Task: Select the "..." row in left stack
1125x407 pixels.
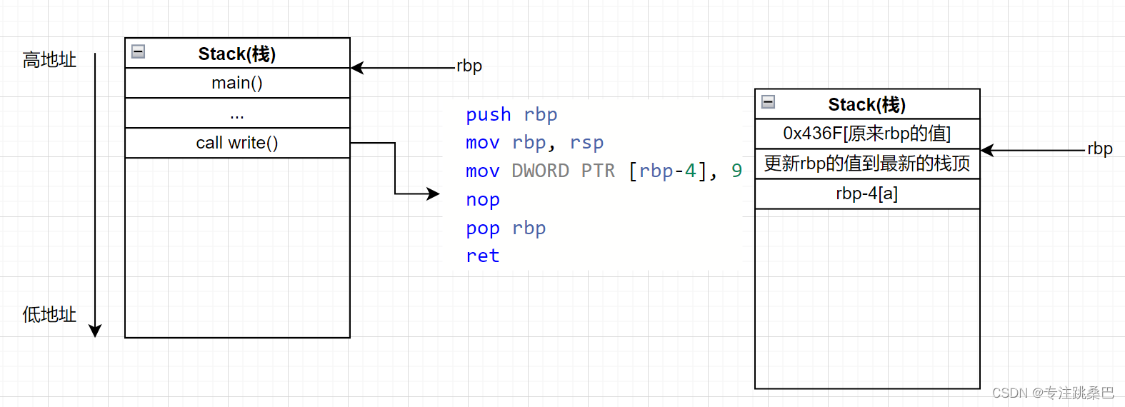Action: (237, 114)
